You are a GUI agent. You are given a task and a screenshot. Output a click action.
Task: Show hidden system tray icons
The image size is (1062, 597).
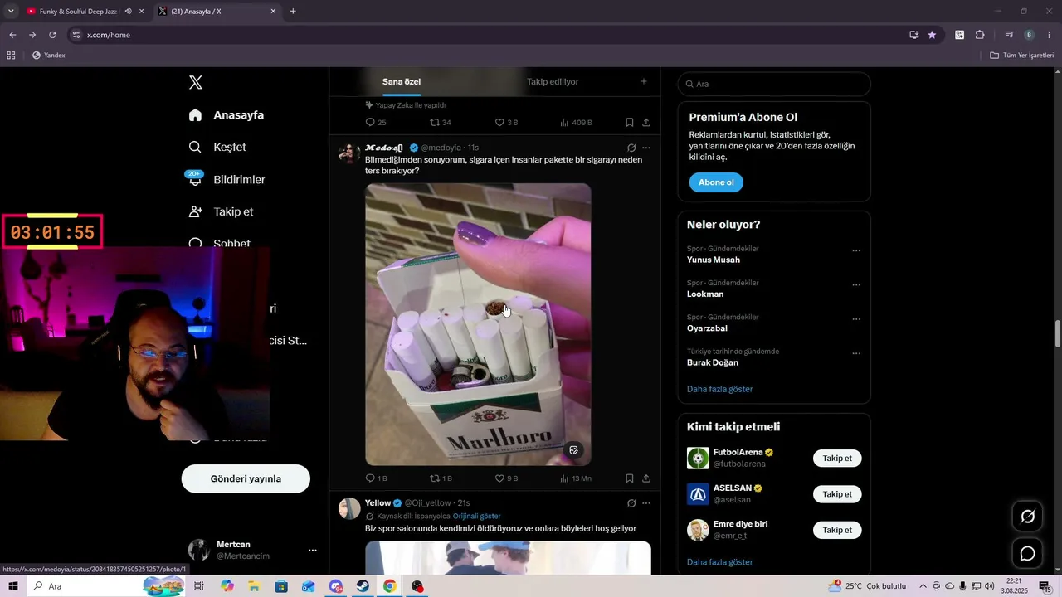point(925,586)
